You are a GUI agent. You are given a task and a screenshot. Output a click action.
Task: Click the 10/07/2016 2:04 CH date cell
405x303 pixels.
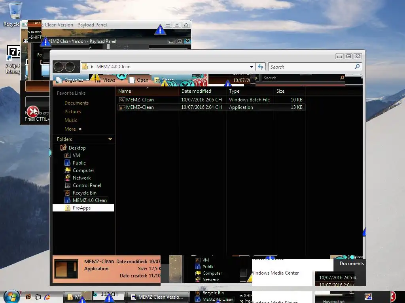click(201, 107)
